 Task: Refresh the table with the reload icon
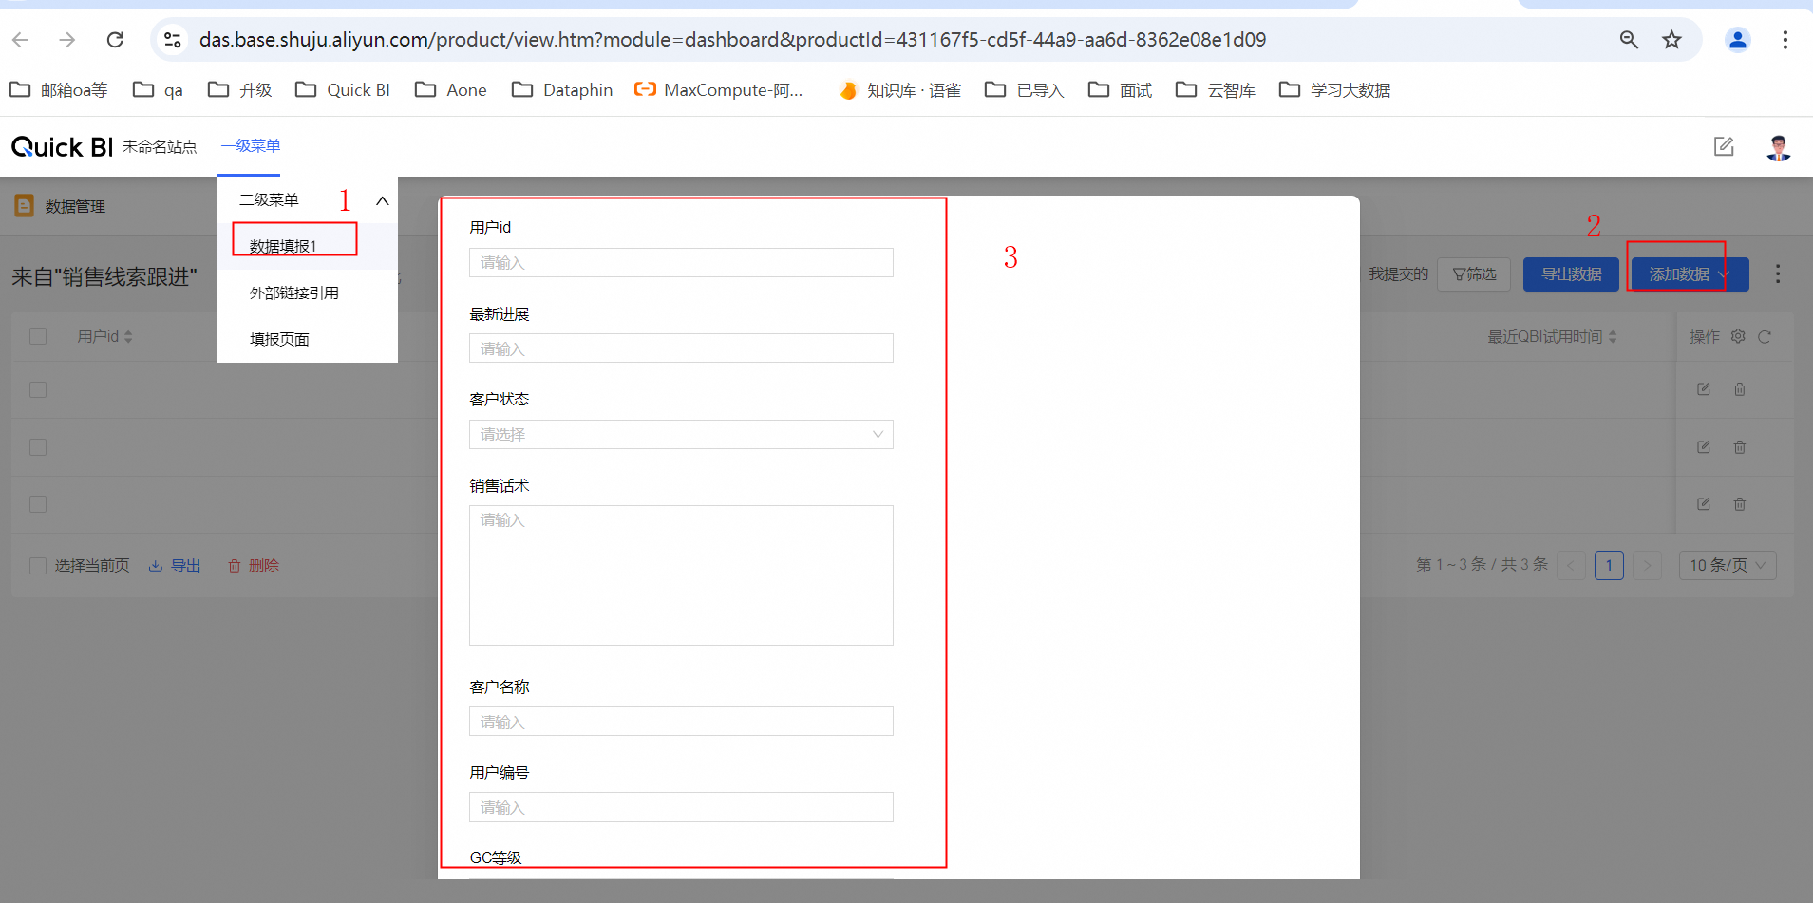point(1765,337)
